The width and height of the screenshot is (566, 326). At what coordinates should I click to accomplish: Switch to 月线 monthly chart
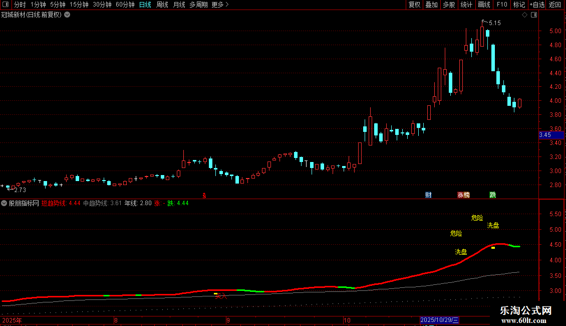tap(179, 5)
